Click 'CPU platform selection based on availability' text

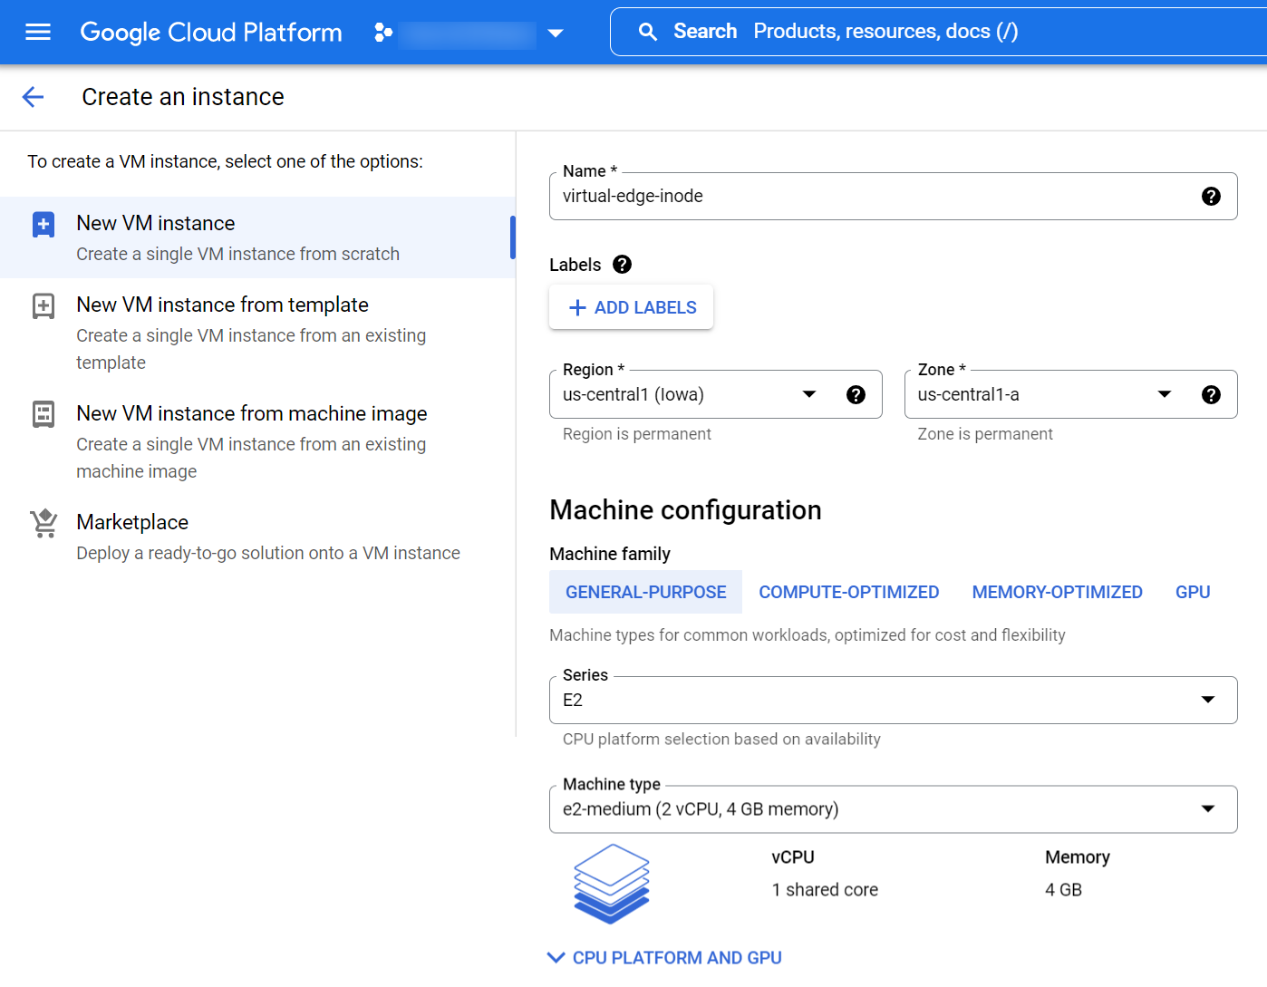pyautogui.click(x=721, y=740)
